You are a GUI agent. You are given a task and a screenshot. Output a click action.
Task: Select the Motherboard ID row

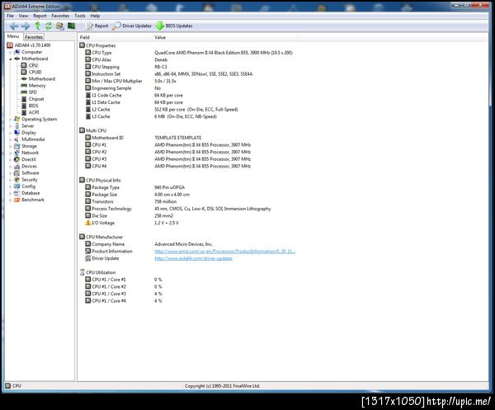[x=143, y=138]
